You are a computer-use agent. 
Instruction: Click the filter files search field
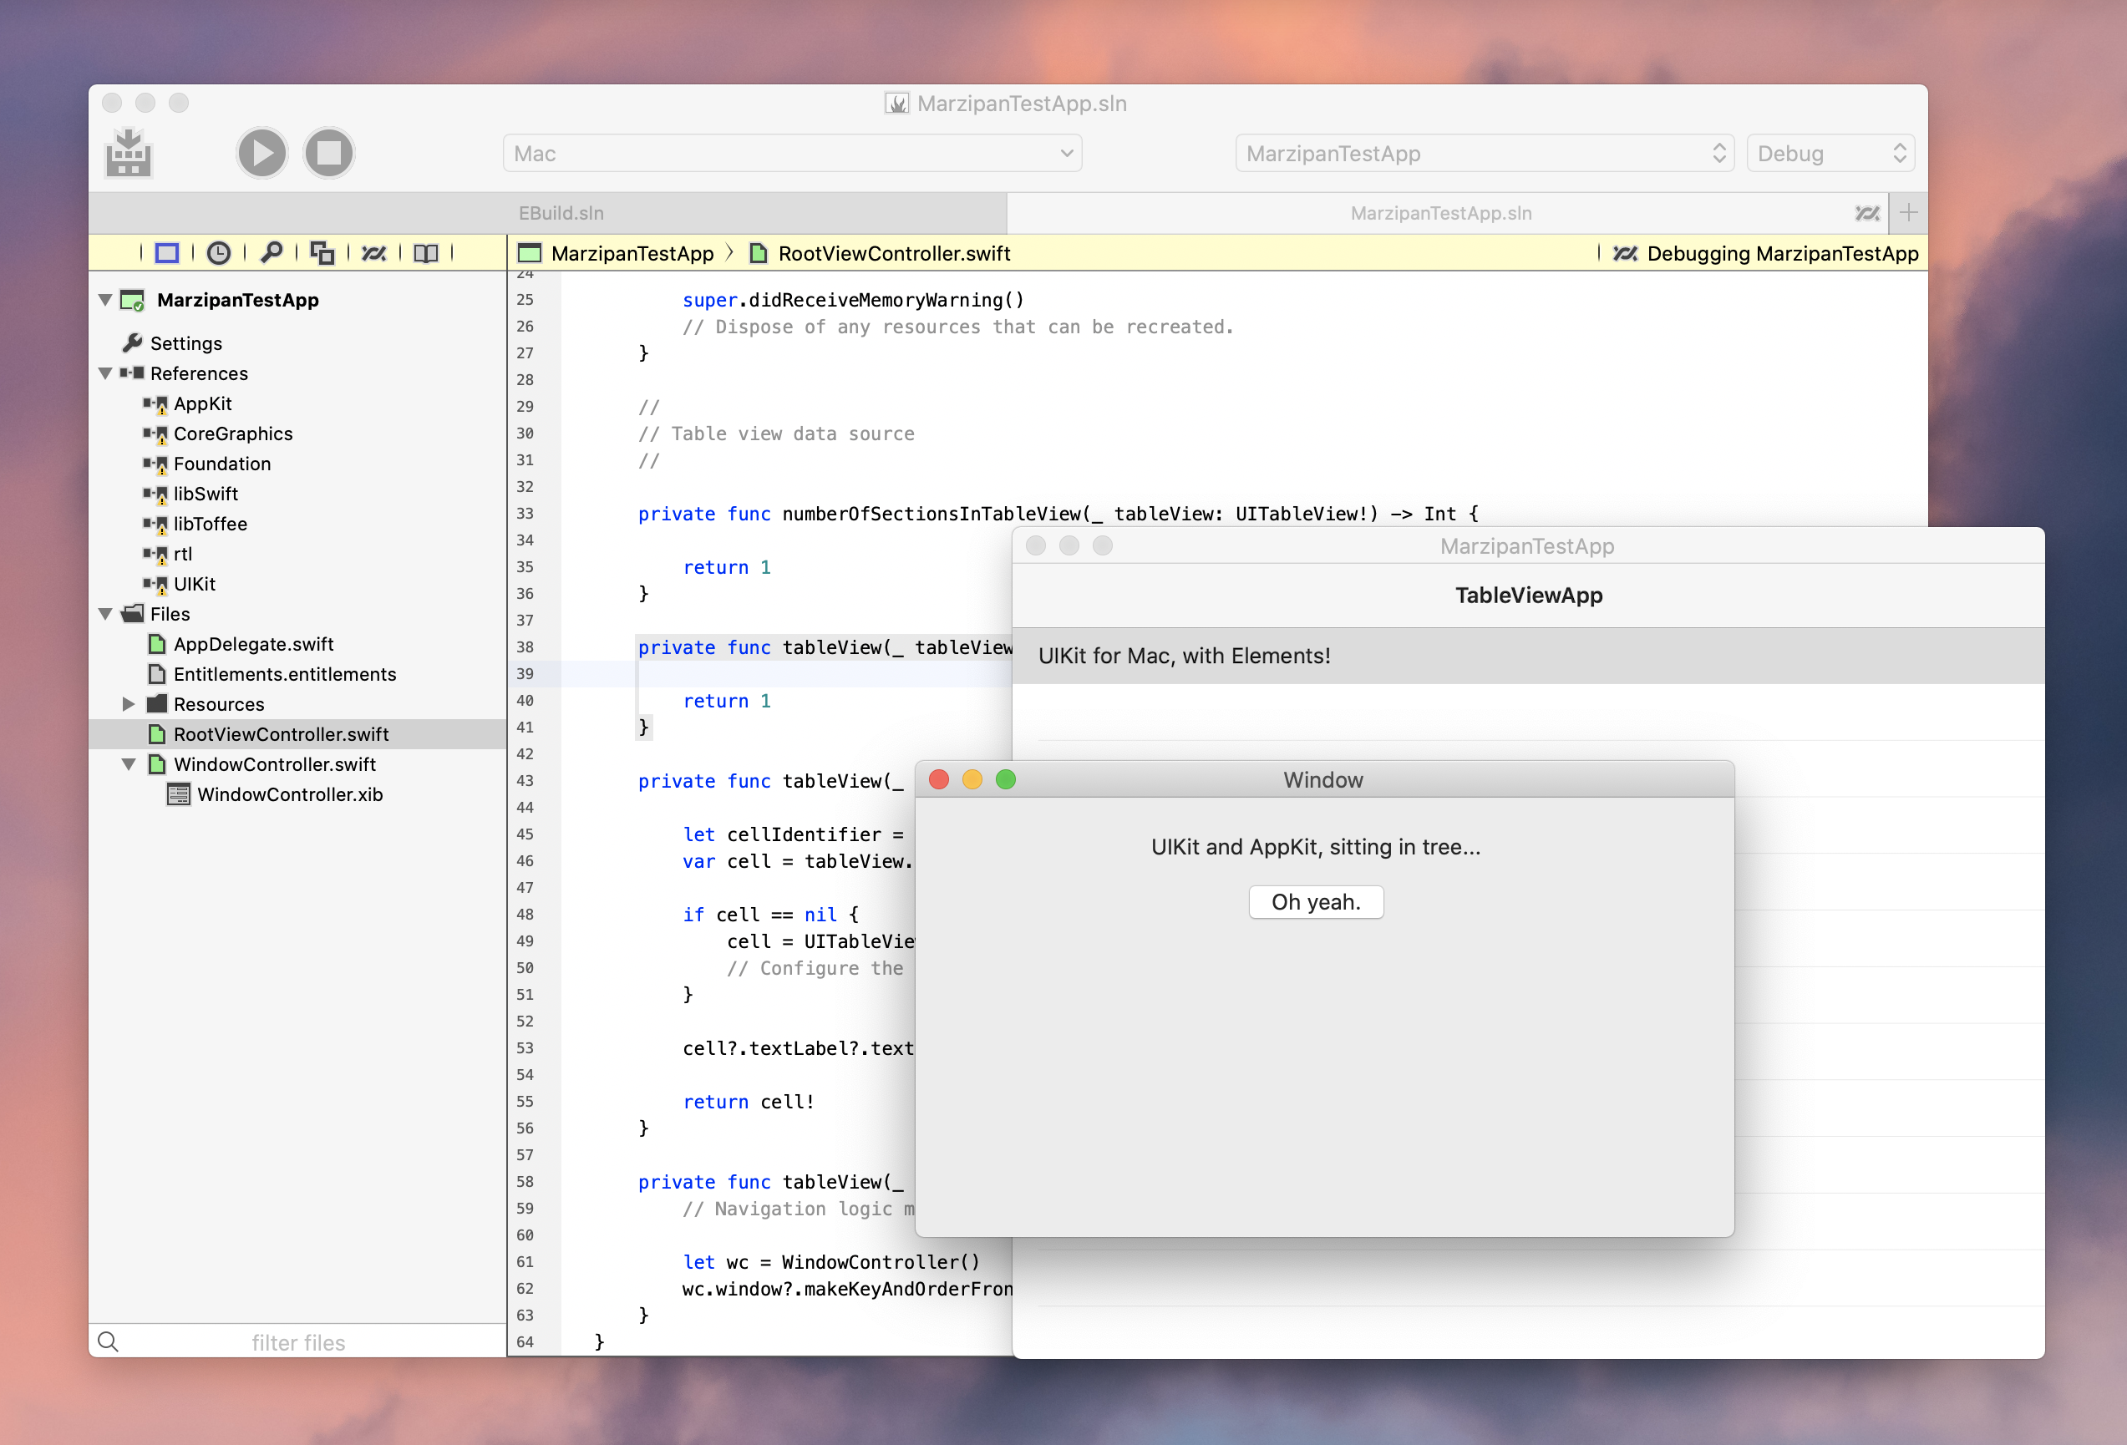[298, 1342]
